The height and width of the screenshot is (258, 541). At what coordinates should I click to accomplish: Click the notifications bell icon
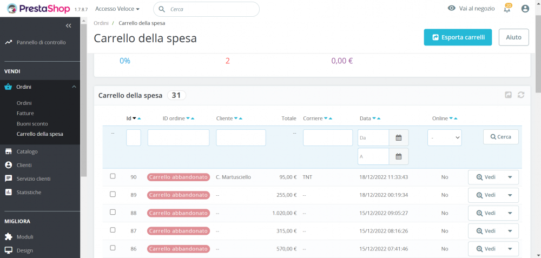[507, 9]
